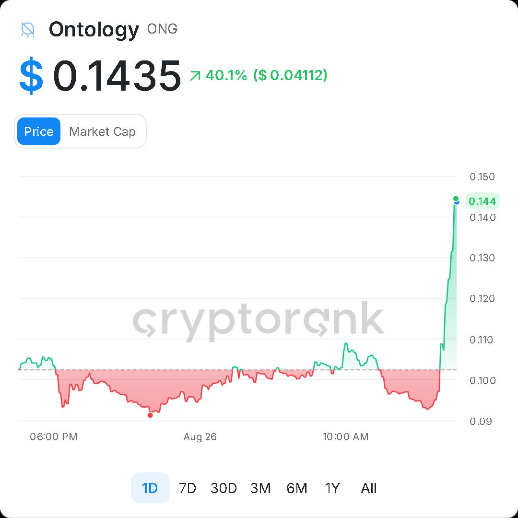
Task: Click the 40.1% price change text
Action: tap(226, 75)
